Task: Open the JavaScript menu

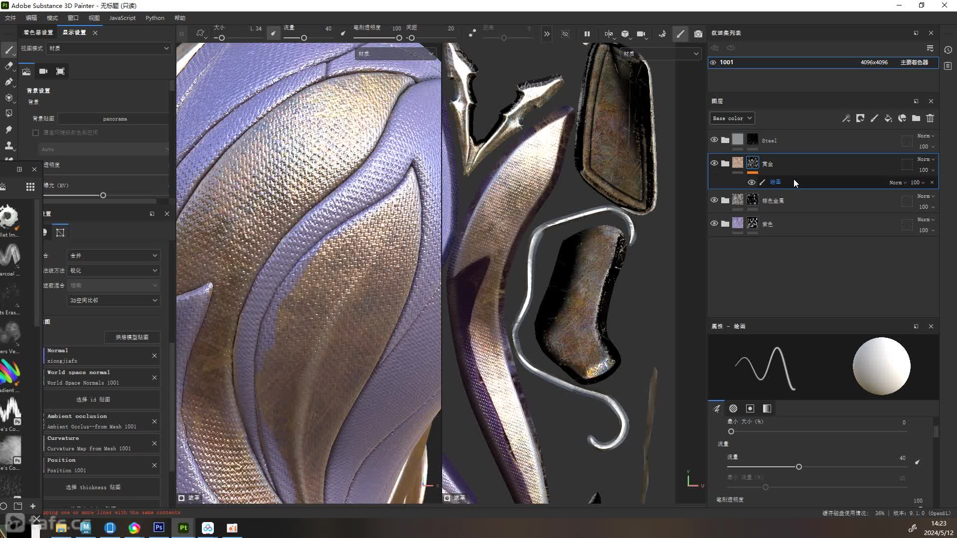Action: click(x=122, y=18)
